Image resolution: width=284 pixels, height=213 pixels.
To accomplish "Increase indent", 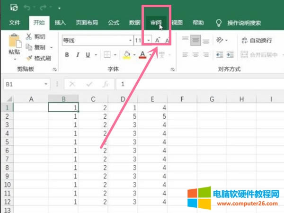I will 230,54.
